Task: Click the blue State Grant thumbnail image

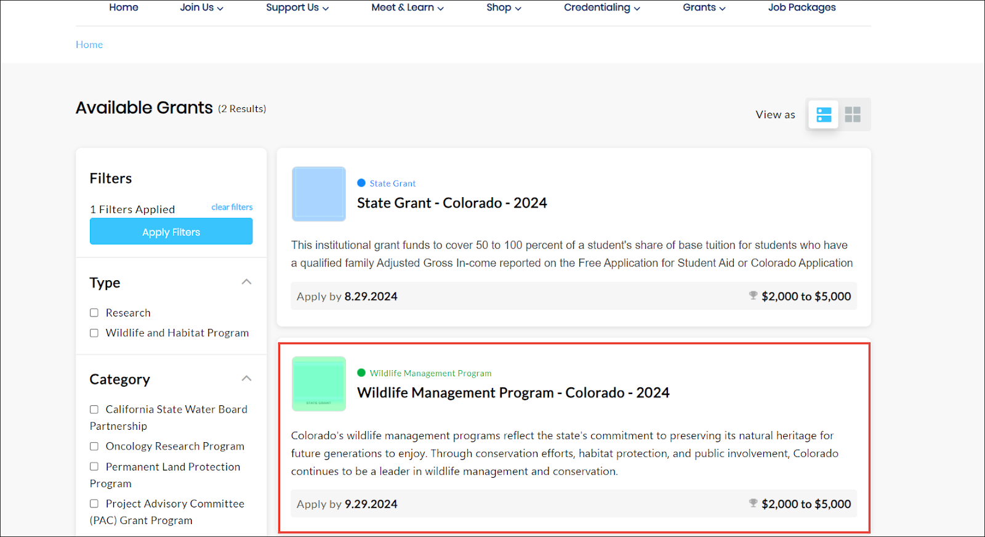Action: [319, 194]
